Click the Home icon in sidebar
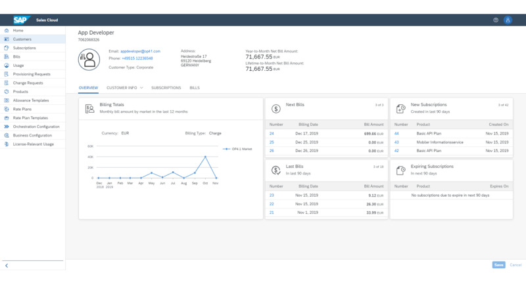Image resolution: width=526 pixels, height=284 pixels. pos(7,31)
